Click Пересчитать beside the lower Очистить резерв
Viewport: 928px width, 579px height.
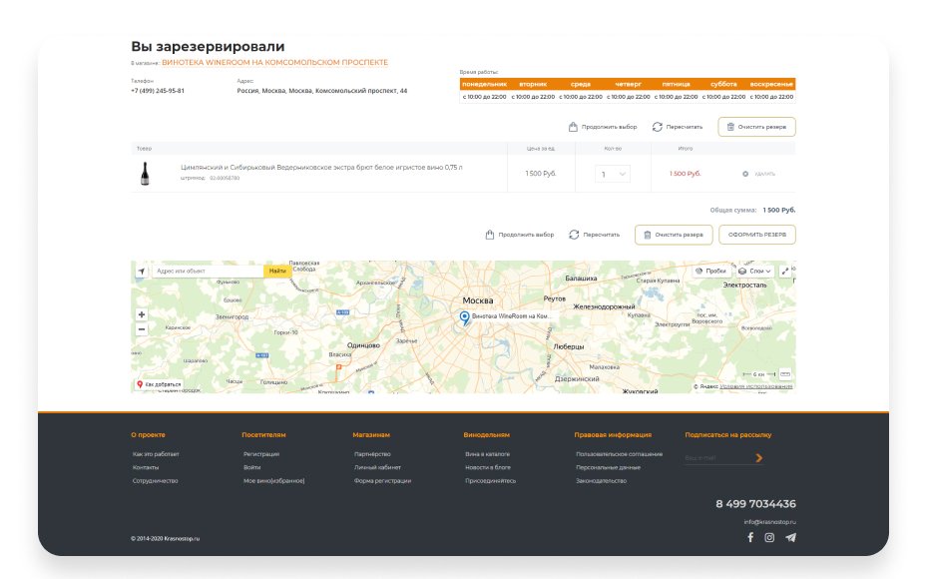pyautogui.click(x=594, y=235)
